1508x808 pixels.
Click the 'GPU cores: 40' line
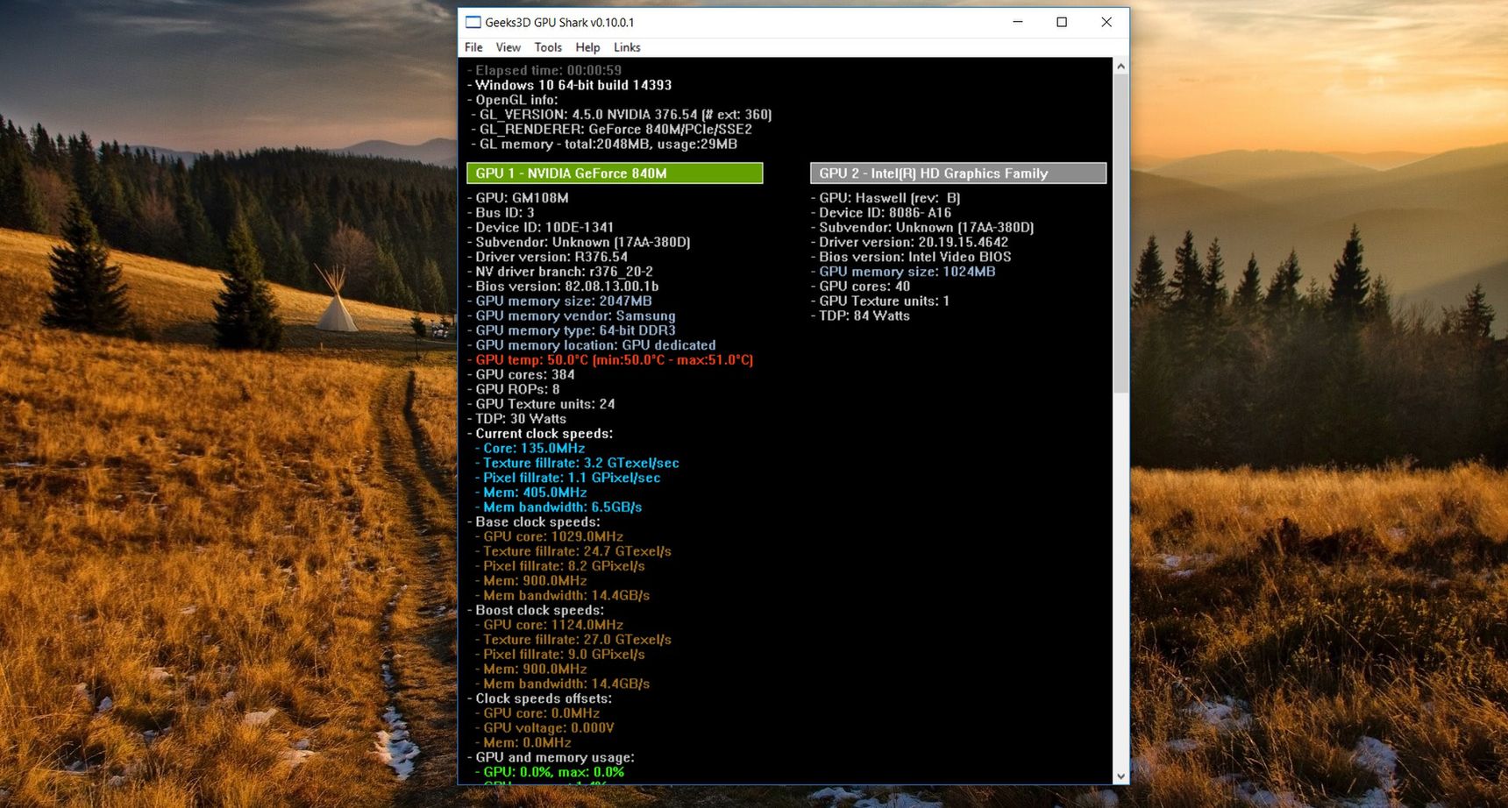(860, 287)
